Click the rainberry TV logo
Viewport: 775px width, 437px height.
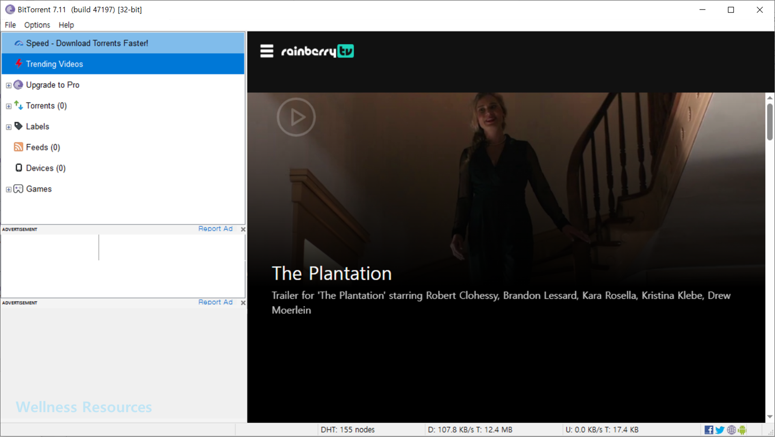click(318, 51)
